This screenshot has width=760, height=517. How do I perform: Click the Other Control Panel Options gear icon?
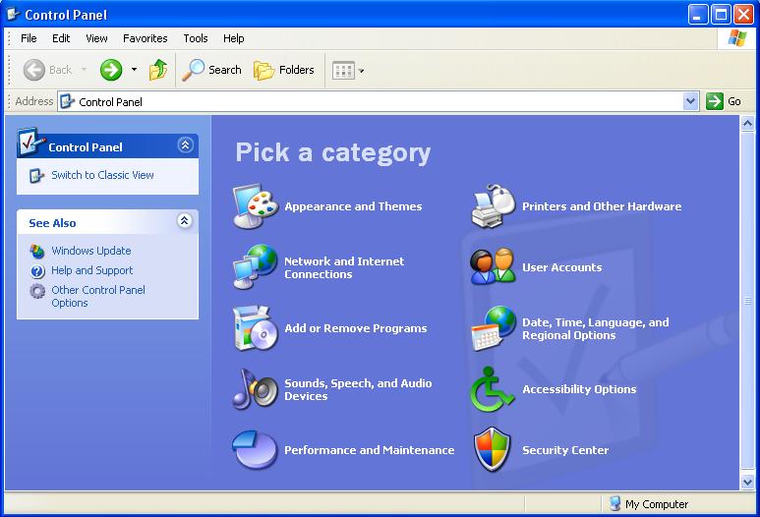point(37,291)
